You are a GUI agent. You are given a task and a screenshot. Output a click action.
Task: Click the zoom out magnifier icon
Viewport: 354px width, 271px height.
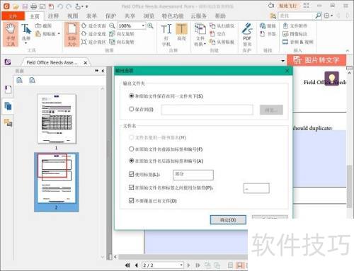(x=112, y=25)
